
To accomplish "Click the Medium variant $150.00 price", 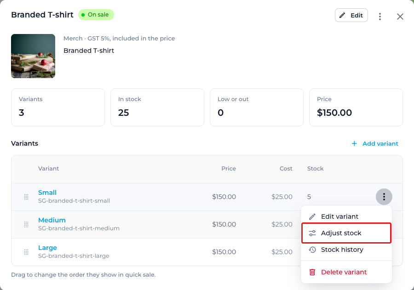I will click(x=224, y=224).
